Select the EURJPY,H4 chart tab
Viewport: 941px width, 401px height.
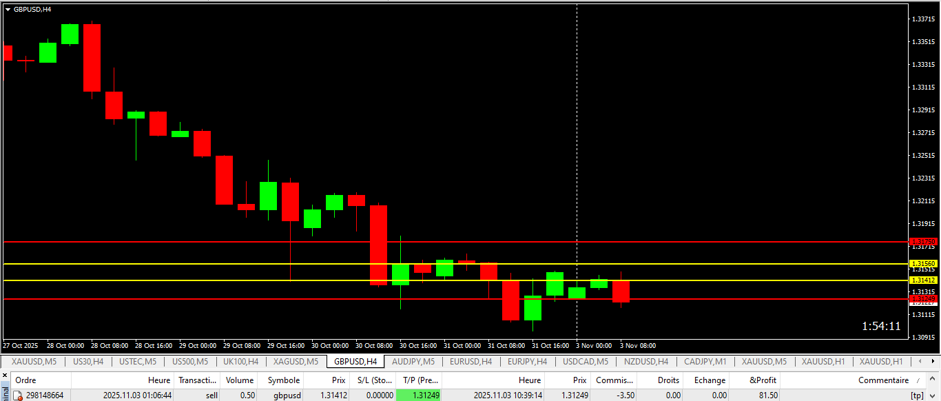(x=527, y=361)
